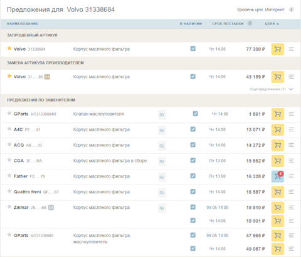Add GParts 49 087 ₽ offer to cart
Image resolution: width=301 pixels, height=257 pixels.
(x=278, y=249)
